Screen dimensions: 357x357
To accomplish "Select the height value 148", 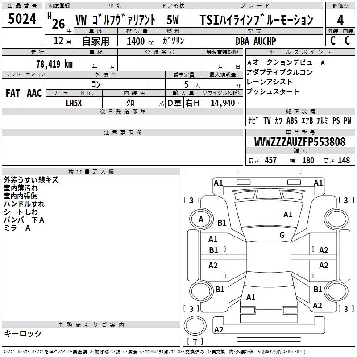I will [x=344, y=160].
